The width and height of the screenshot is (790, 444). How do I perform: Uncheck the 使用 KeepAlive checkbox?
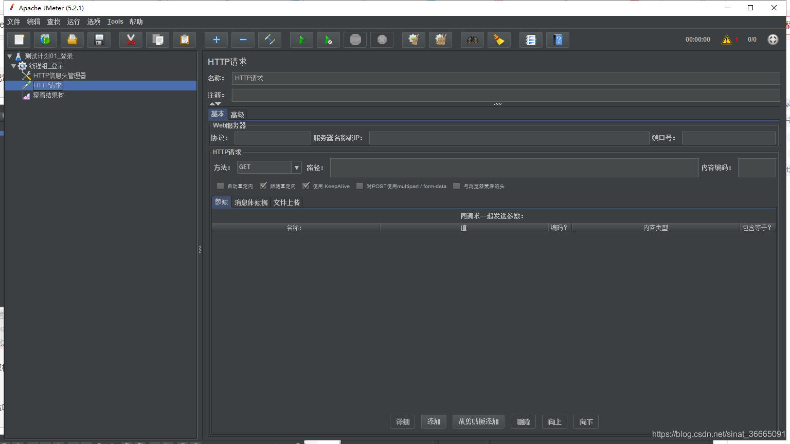click(x=306, y=186)
